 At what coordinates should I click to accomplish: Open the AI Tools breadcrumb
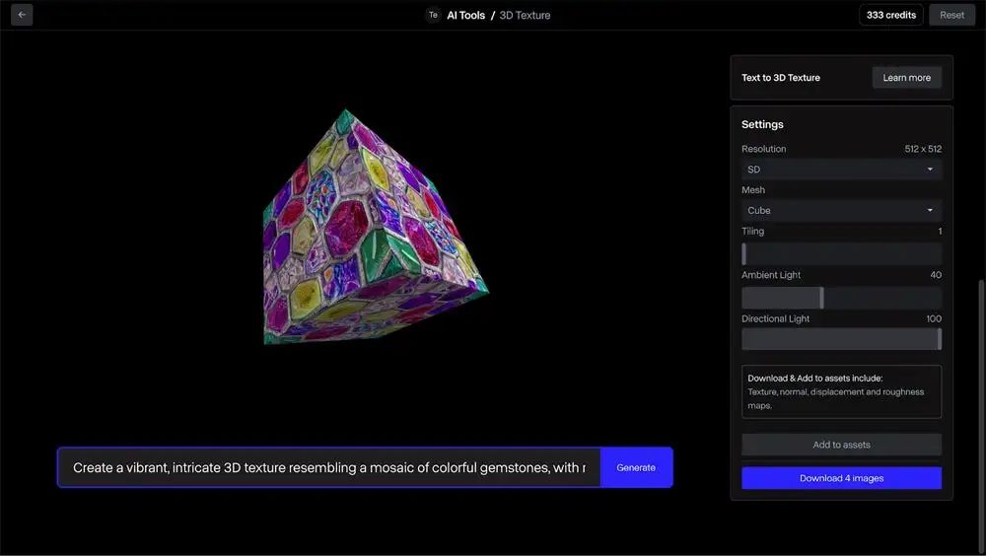465,16
